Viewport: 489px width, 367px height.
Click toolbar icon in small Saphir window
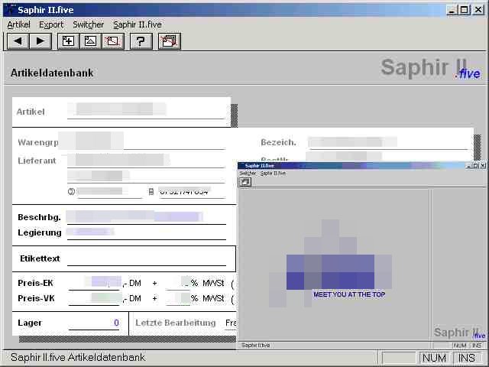[244, 182]
